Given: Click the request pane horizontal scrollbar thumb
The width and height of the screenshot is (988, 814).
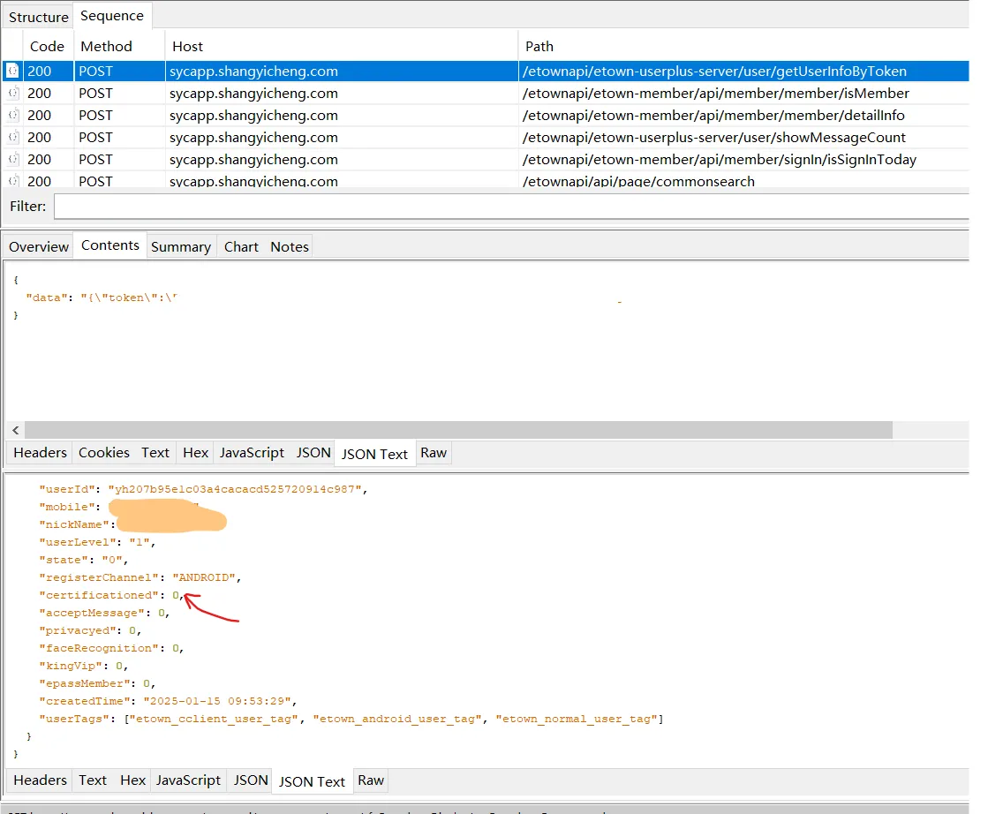Looking at the screenshot, I should [x=458, y=430].
